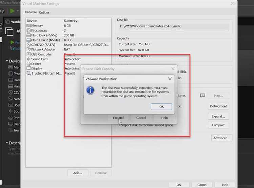254x188 pixels.
Task: Click the sidebar Edit virtual machine settings icon
Action: click(x=12, y=48)
